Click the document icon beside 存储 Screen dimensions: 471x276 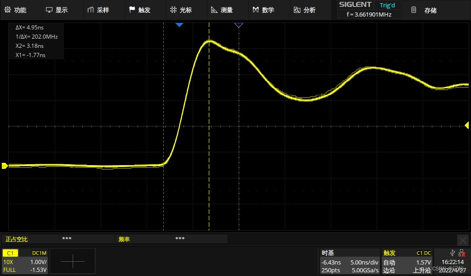(414, 10)
